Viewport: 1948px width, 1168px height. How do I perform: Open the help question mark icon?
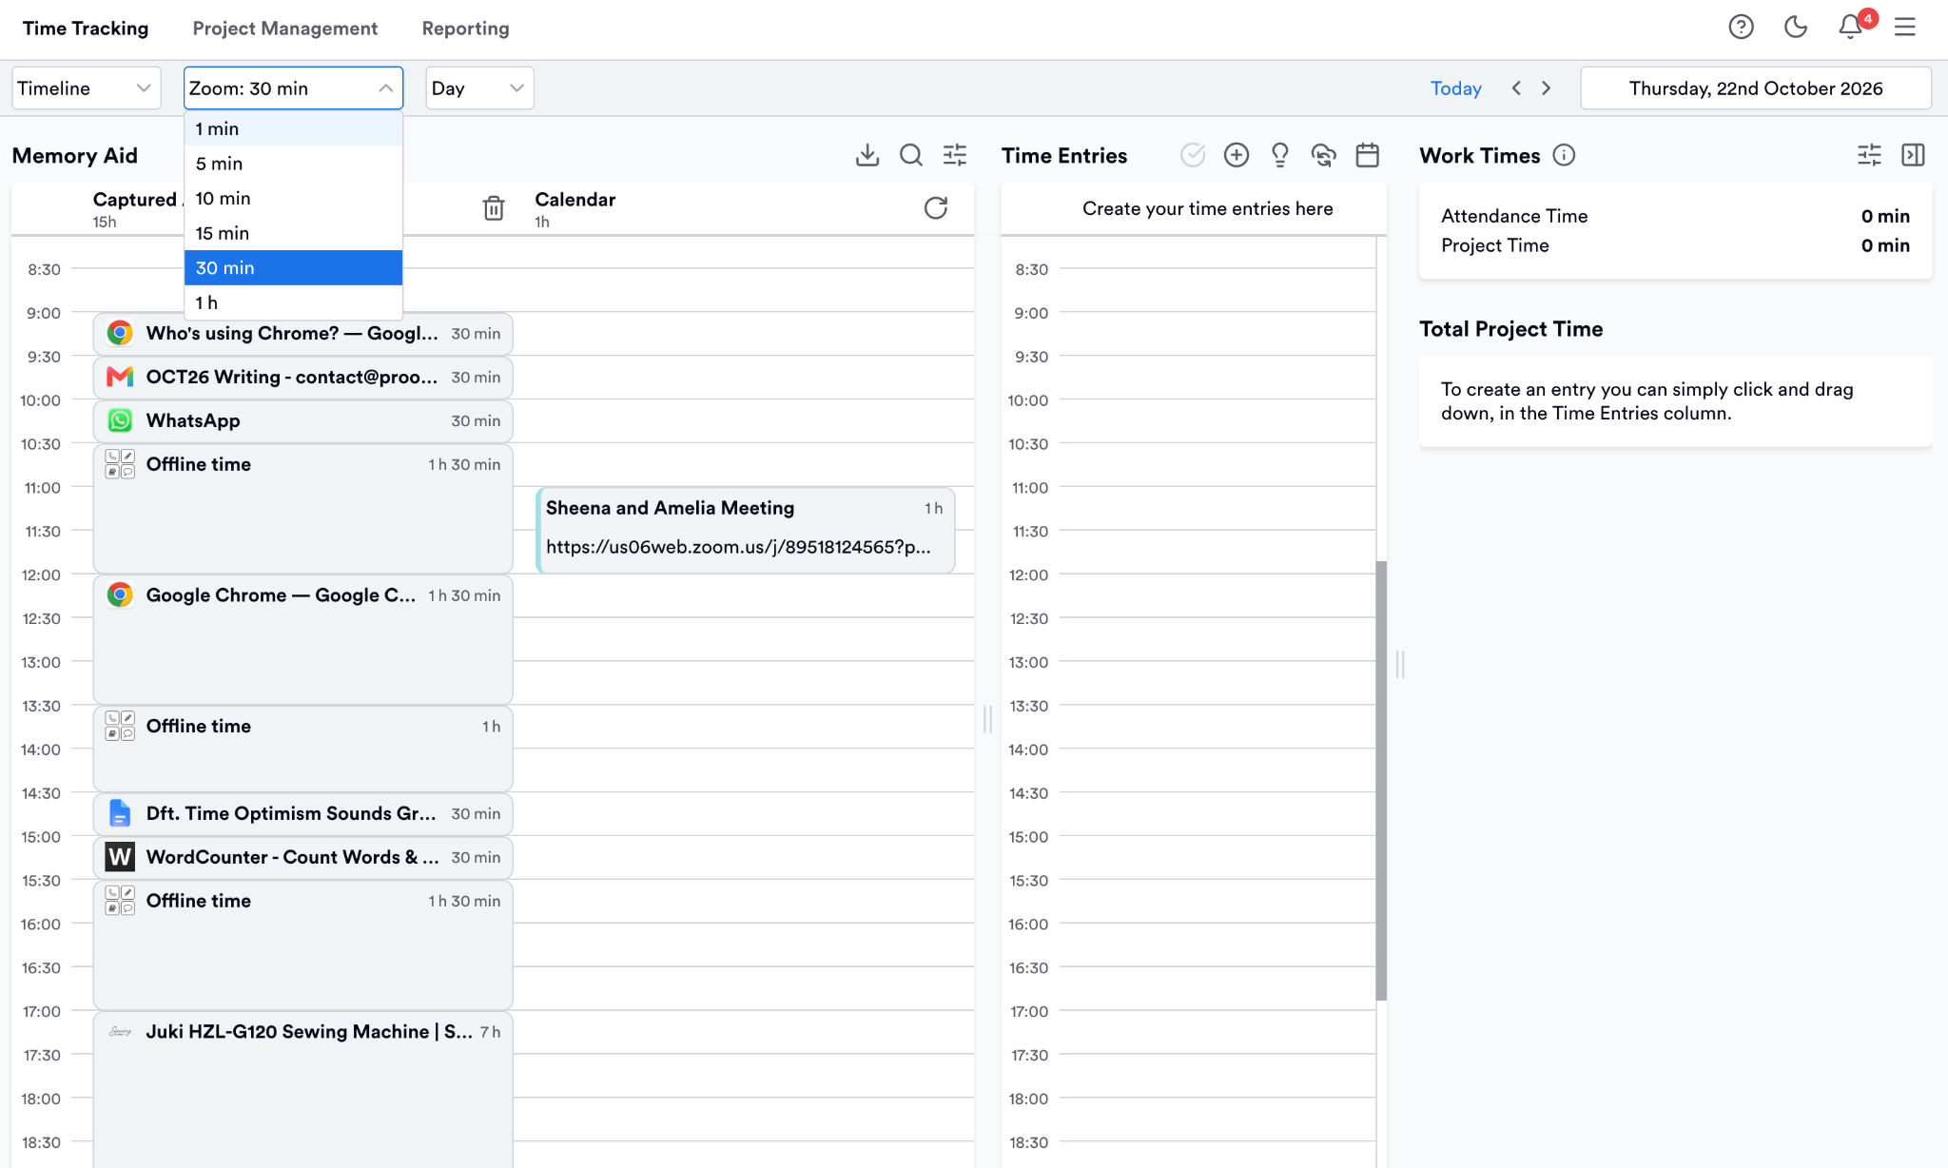1741,27
